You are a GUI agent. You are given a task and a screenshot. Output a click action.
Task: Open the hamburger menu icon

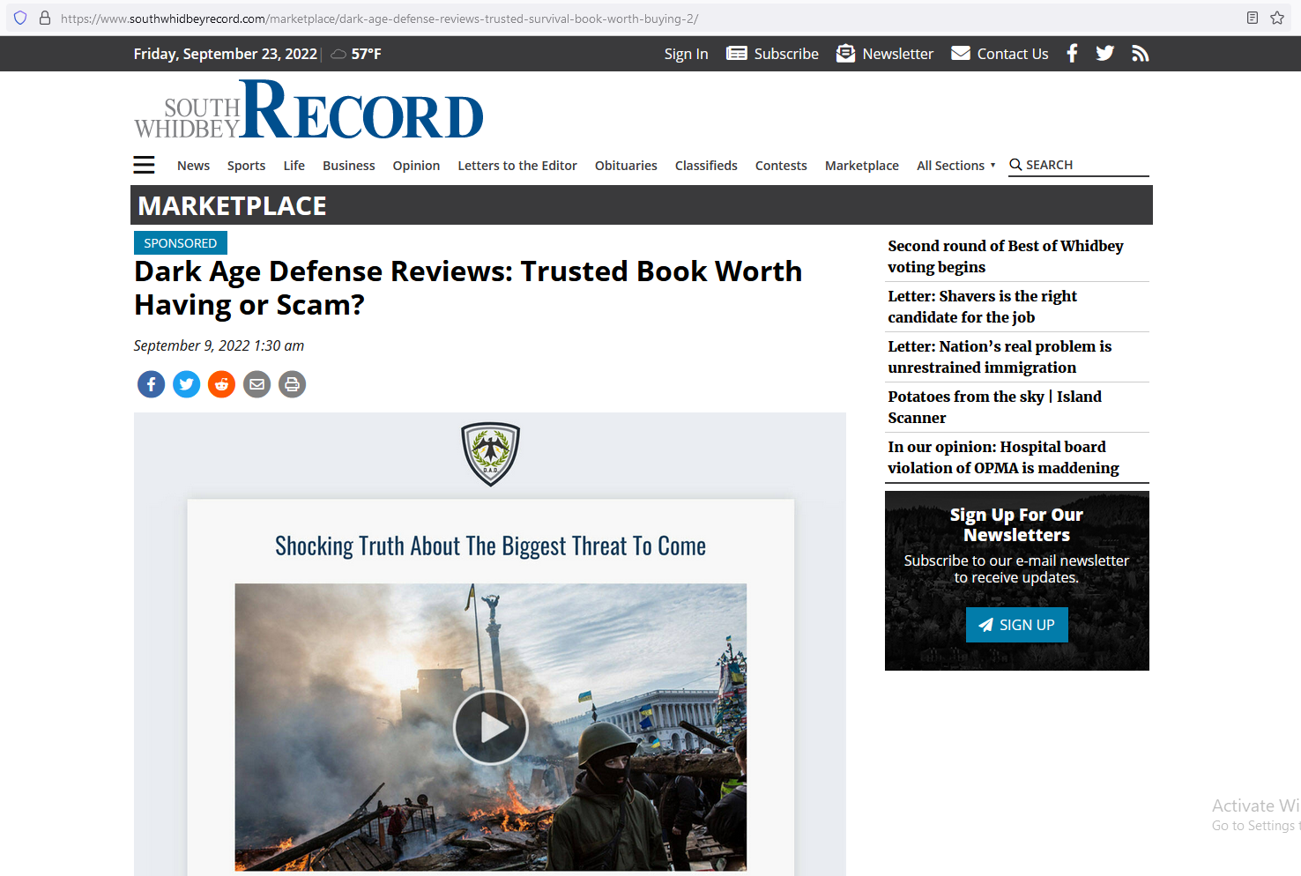144,165
